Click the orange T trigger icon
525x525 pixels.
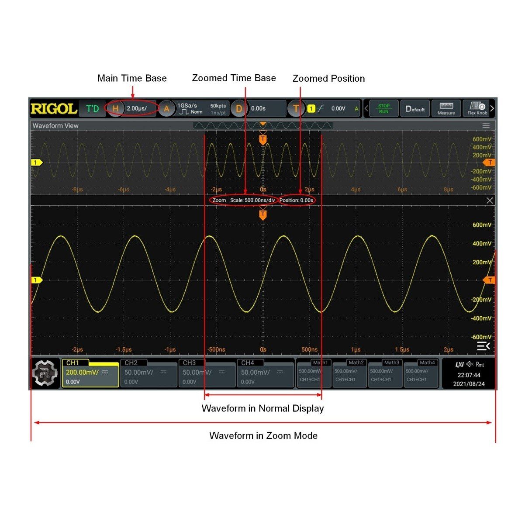(296, 109)
